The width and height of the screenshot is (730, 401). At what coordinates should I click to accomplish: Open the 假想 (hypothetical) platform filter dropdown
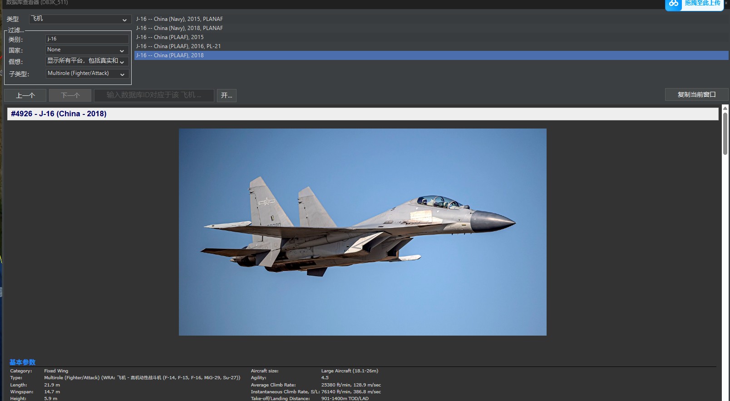pos(87,61)
